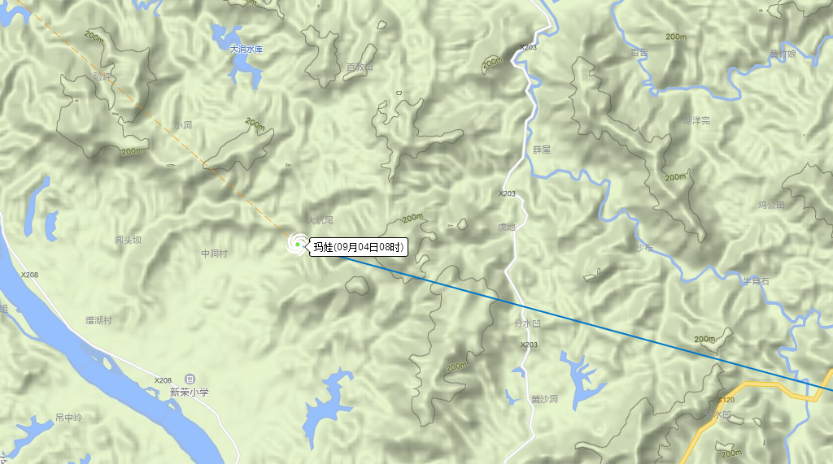Select the 黄沙洞 place label
833x464 pixels.
[544, 399]
